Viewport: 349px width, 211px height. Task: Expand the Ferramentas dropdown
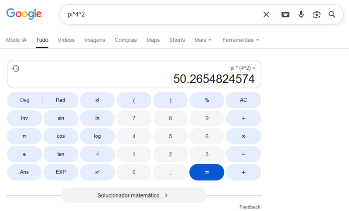[241, 40]
